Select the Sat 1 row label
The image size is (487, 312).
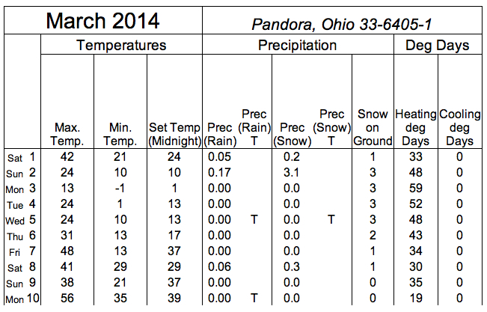coord(21,157)
